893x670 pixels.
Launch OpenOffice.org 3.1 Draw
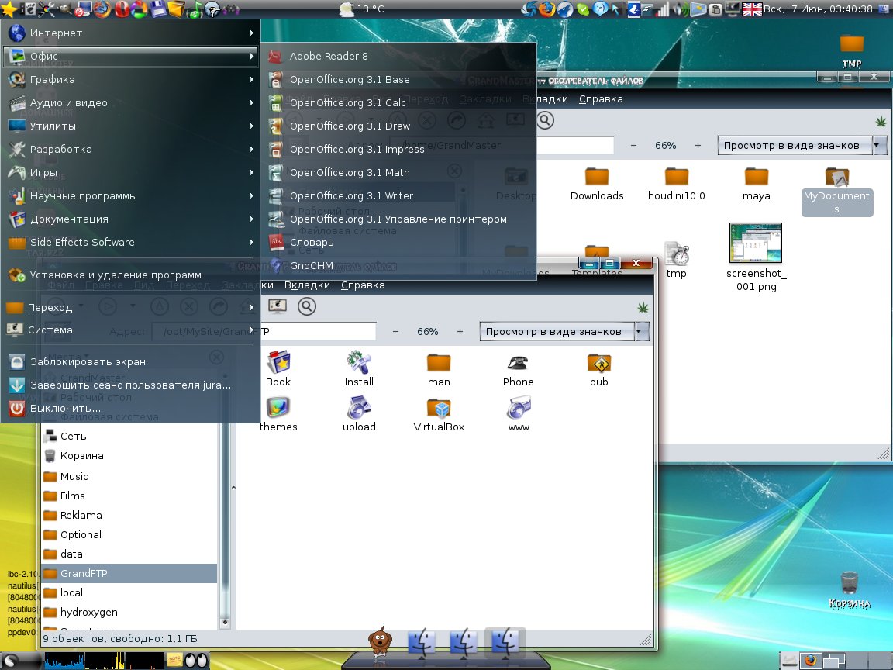click(x=398, y=126)
